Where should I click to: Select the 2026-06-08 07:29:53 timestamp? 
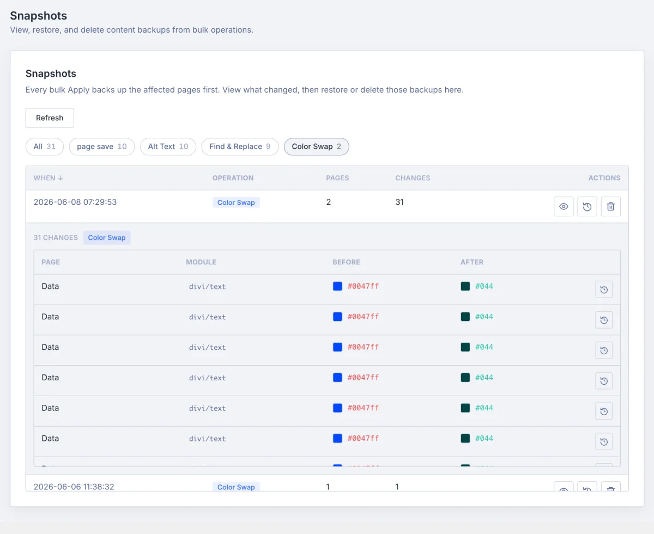pyautogui.click(x=75, y=202)
